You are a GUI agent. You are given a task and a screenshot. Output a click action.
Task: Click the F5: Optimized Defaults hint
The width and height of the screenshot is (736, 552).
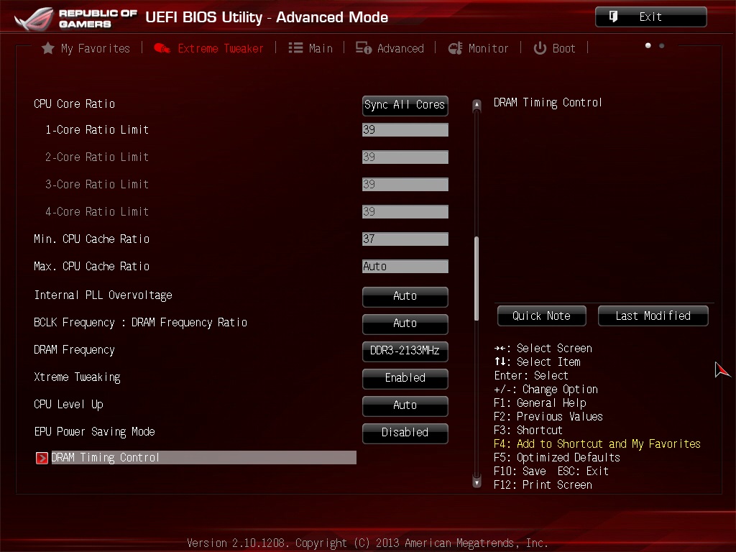pos(557,458)
